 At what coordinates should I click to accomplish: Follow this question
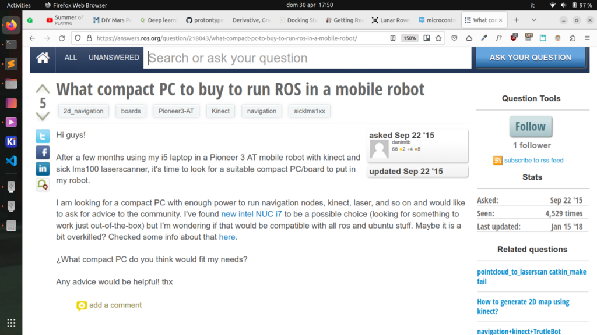coord(530,126)
